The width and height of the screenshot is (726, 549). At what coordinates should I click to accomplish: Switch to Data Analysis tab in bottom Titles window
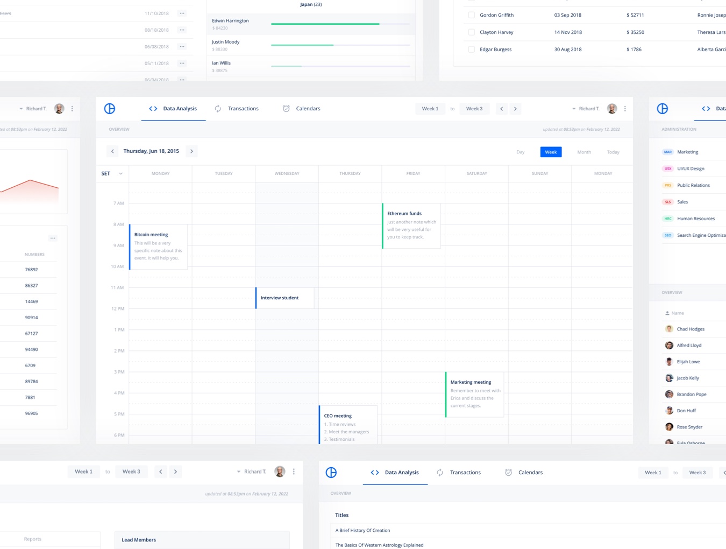point(395,473)
